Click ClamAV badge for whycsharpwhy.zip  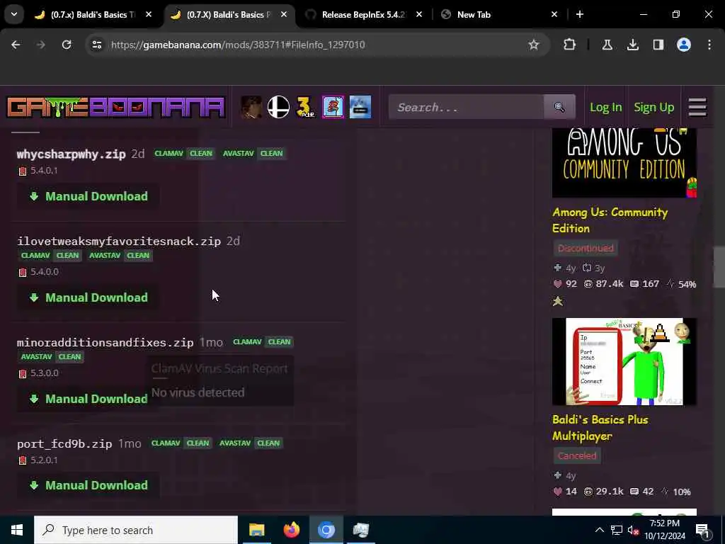pyautogui.click(x=184, y=154)
